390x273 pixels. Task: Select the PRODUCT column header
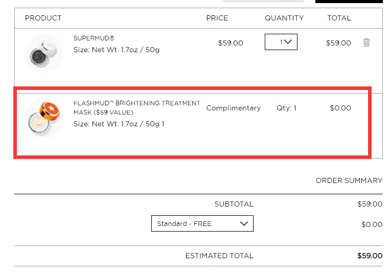pos(43,18)
